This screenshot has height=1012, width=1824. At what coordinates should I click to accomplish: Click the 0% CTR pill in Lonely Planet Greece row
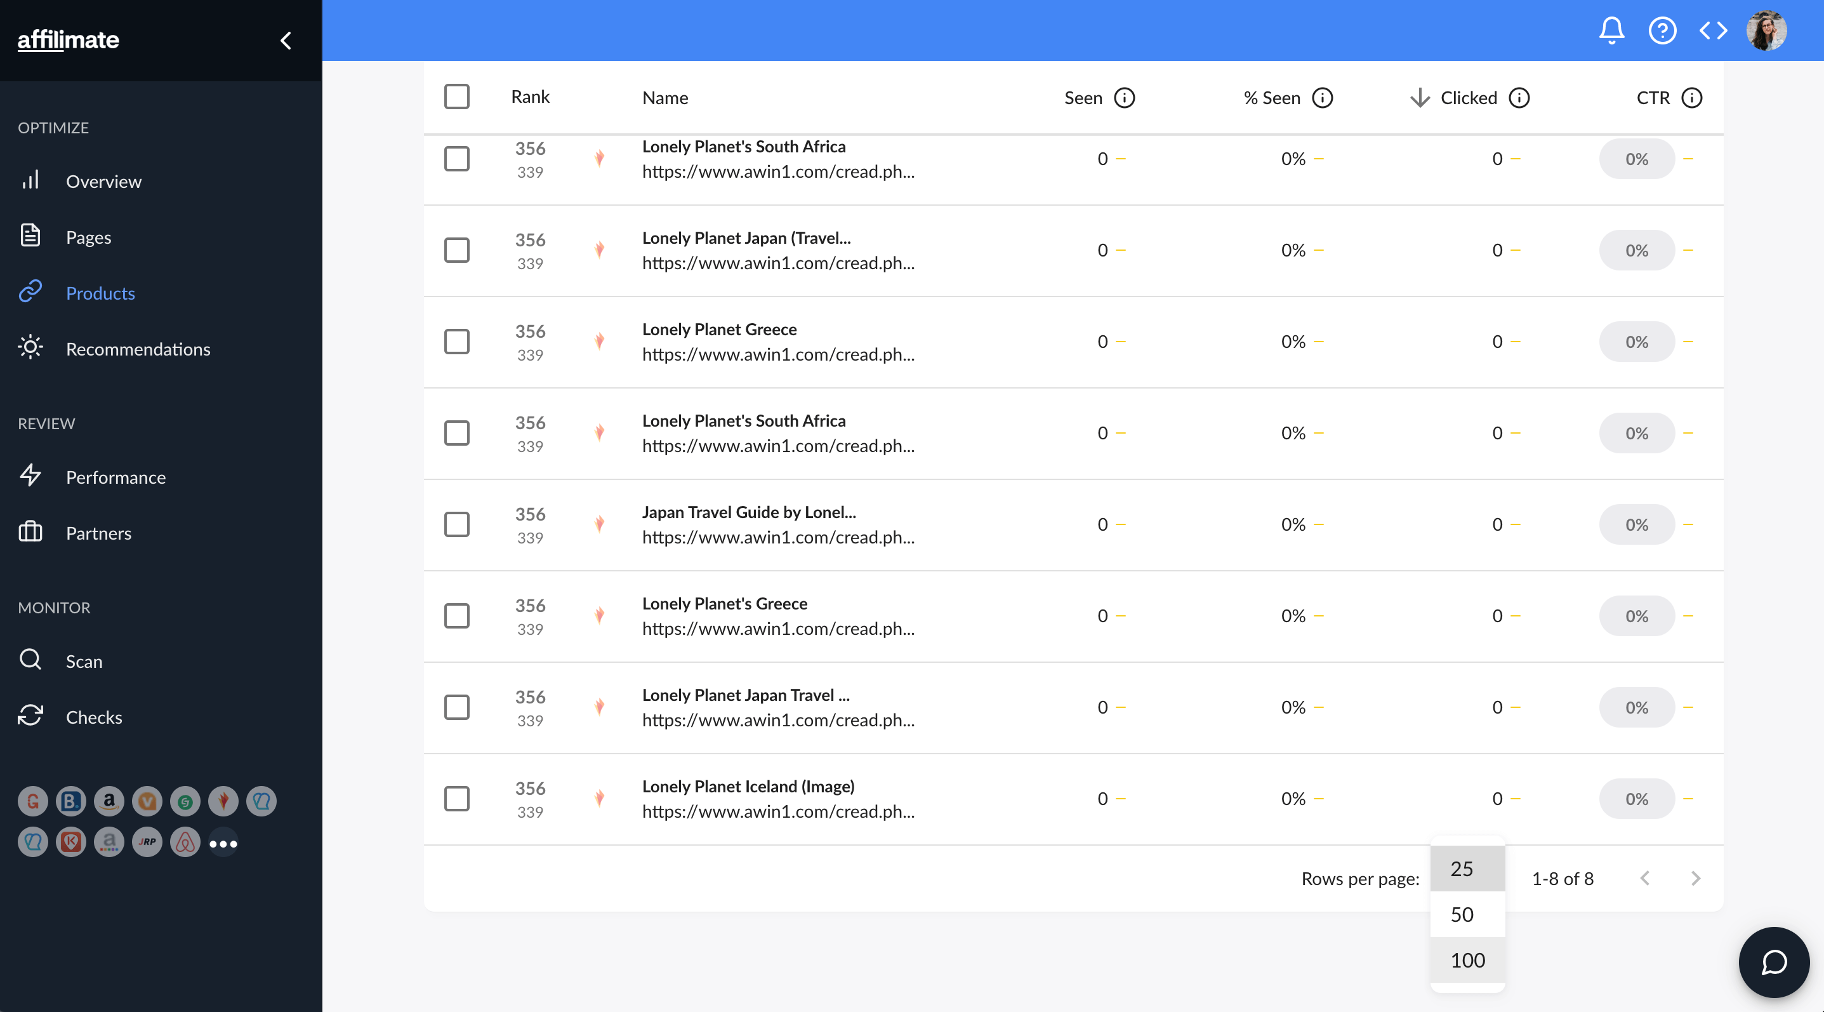pos(1636,342)
